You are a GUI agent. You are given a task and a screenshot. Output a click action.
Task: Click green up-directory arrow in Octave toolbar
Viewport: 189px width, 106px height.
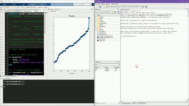click(143, 7)
